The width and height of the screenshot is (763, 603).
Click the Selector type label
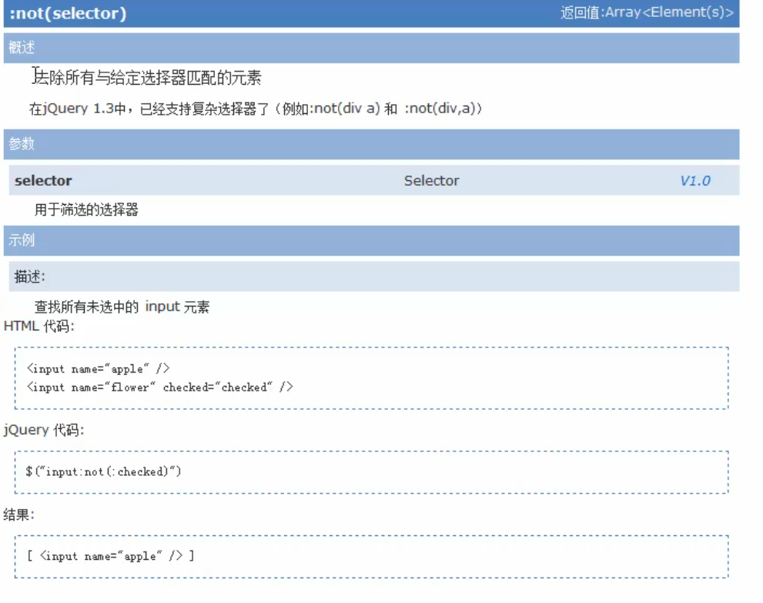coord(432,180)
